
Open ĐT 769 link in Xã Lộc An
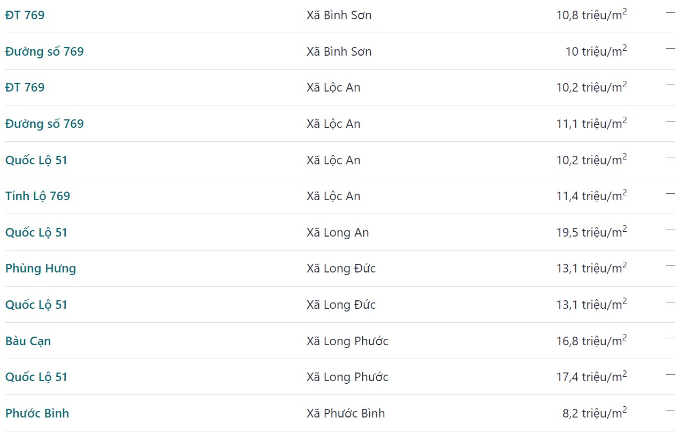coord(25,87)
